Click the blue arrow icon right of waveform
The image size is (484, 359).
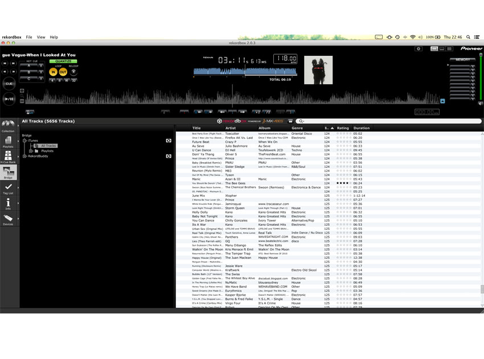442,101
